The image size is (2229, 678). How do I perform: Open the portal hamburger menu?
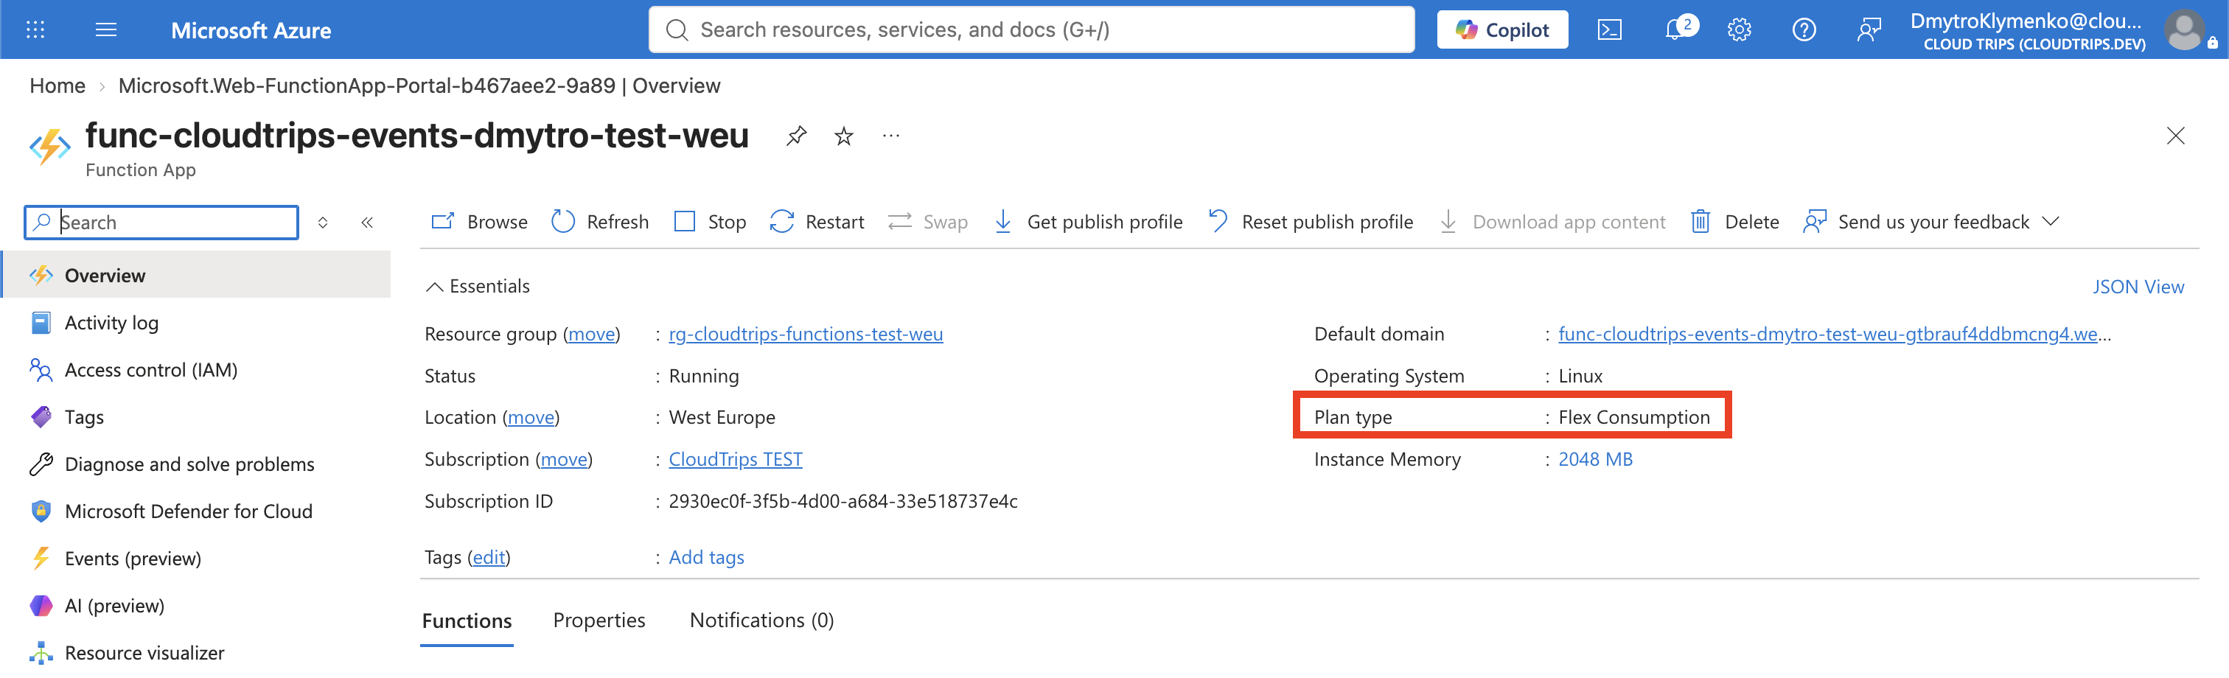tap(106, 30)
